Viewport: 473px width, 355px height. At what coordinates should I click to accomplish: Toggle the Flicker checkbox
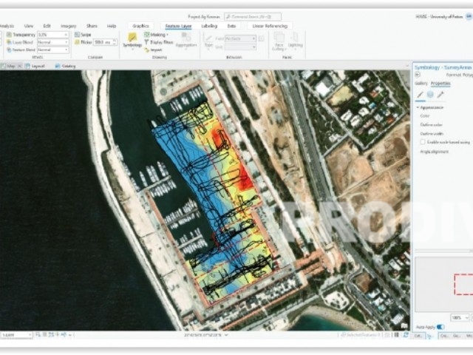pos(78,42)
